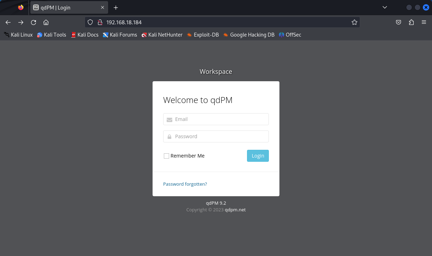Click the Email input field

216,119
